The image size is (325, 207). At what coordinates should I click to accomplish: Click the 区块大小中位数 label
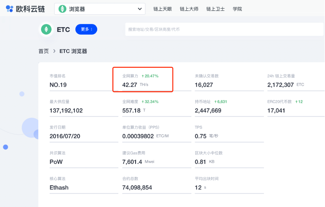[x=209, y=153]
